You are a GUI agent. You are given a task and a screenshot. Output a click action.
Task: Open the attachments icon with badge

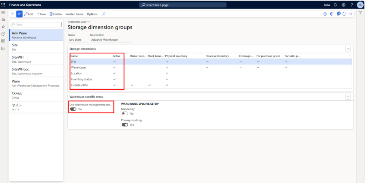pyautogui.click(x=339, y=14)
